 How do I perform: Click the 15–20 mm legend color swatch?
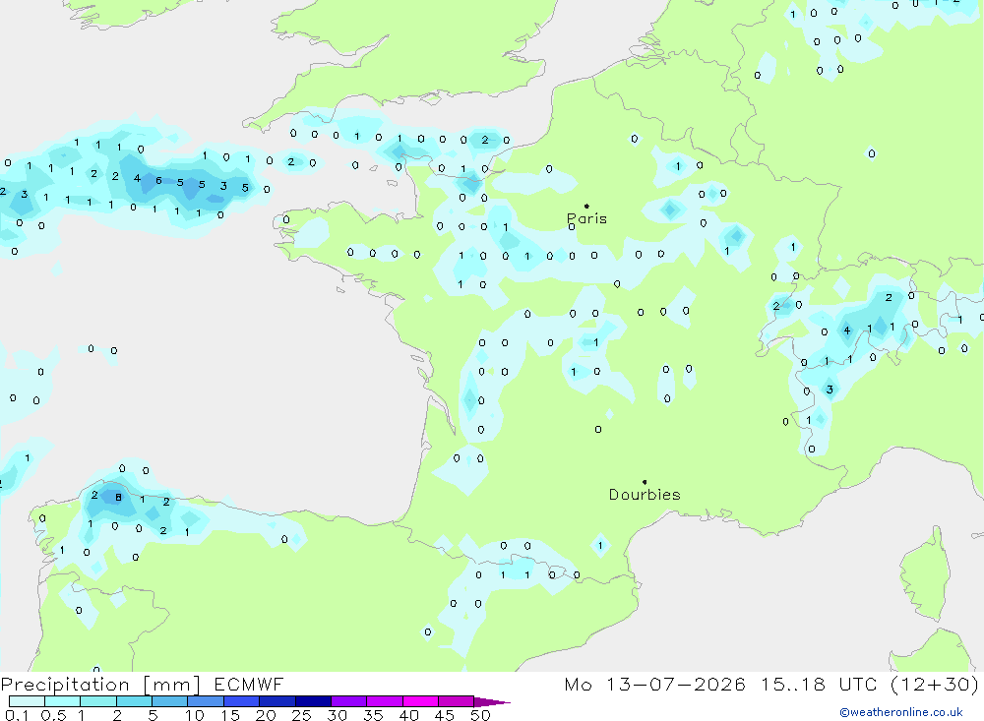242,701
